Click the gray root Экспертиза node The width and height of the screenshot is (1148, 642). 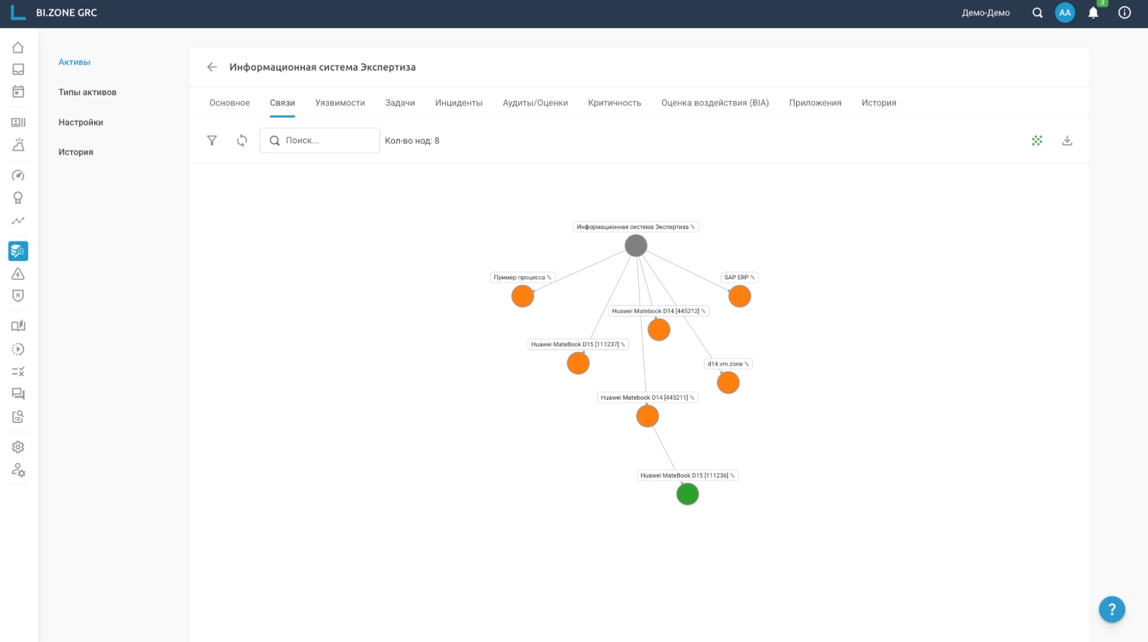[x=636, y=246]
